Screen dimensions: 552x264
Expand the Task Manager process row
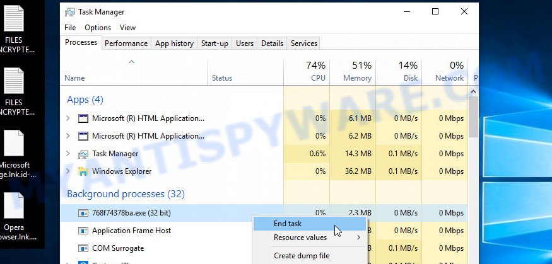tap(68, 154)
